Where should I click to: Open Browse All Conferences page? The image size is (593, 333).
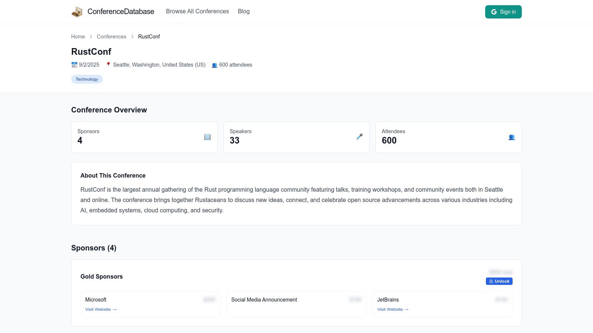(x=197, y=11)
